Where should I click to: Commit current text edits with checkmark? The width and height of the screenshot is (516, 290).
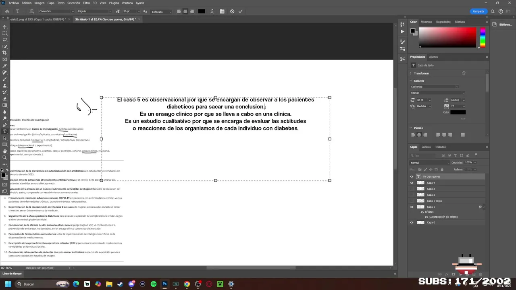coord(241,11)
